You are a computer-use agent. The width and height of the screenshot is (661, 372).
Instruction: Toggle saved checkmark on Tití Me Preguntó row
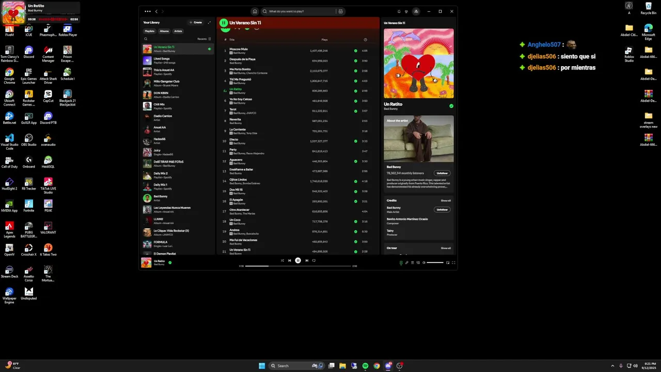tap(355, 81)
